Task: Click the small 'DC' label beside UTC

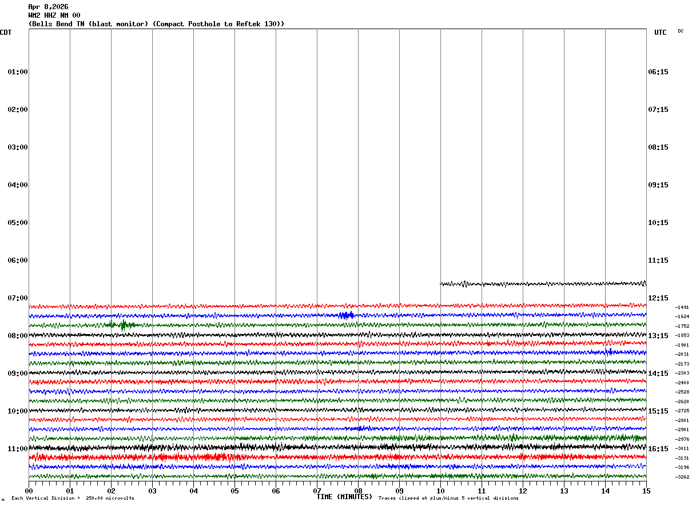Action: [x=681, y=31]
